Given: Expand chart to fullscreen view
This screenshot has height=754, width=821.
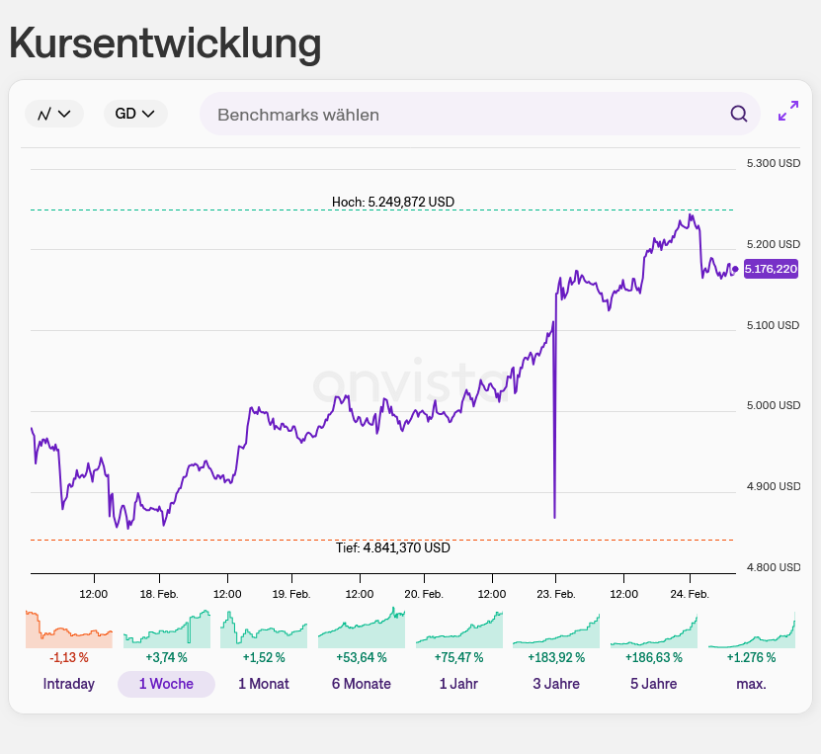Looking at the screenshot, I should [x=788, y=112].
